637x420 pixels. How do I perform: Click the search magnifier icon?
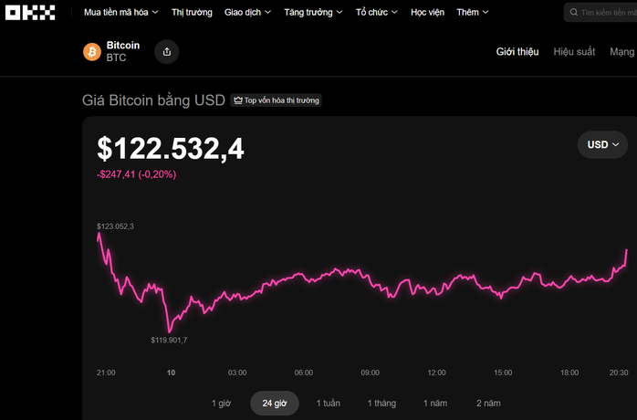(x=573, y=13)
